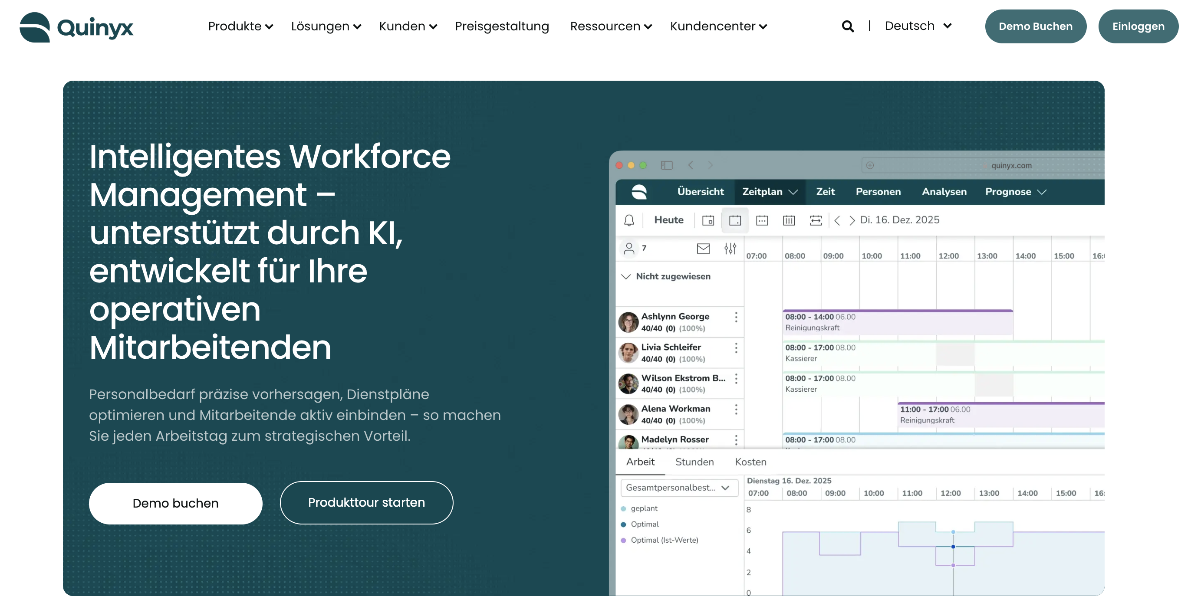The height and width of the screenshot is (603, 1191).
Task: Click the Quinyx logo in header
Action: click(x=76, y=27)
